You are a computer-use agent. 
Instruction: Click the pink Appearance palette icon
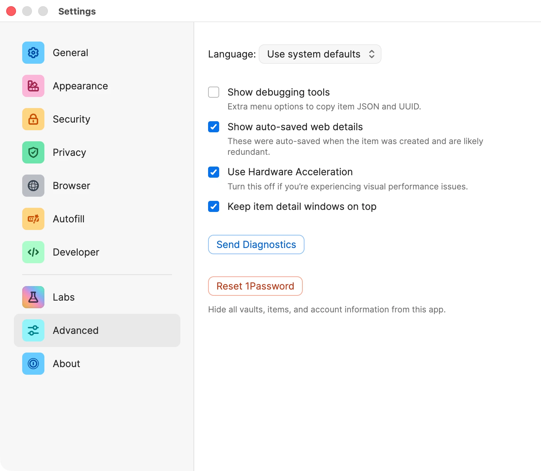[33, 86]
